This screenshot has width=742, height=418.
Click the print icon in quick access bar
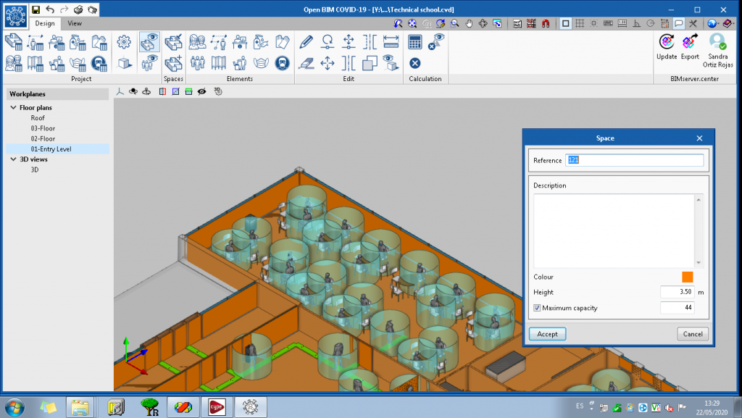[x=78, y=9]
